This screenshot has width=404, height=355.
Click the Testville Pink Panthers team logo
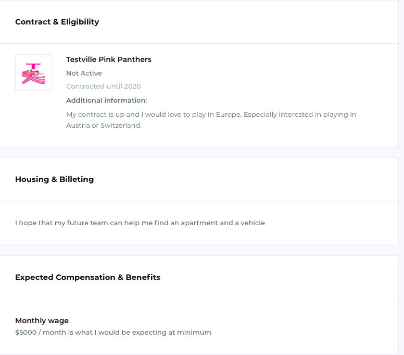[x=33, y=72]
